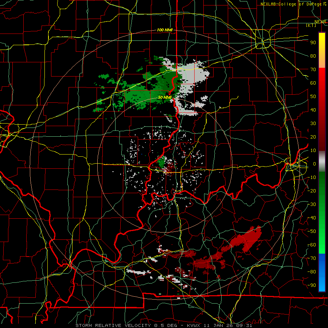Click the KT units label above the color bar

(311, 25)
